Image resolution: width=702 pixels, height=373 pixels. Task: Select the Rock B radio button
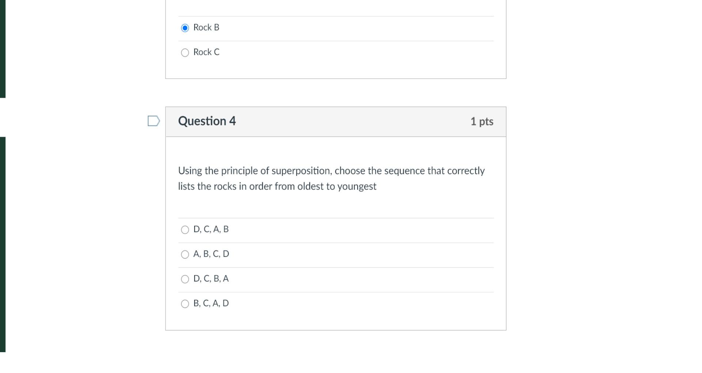click(x=185, y=28)
